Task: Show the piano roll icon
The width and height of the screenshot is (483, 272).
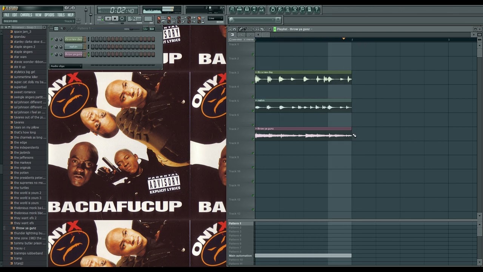Action: click(247, 9)
